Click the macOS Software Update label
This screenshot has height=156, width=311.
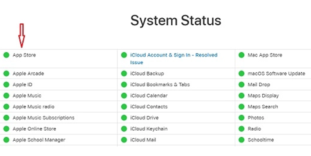[276, 74]
